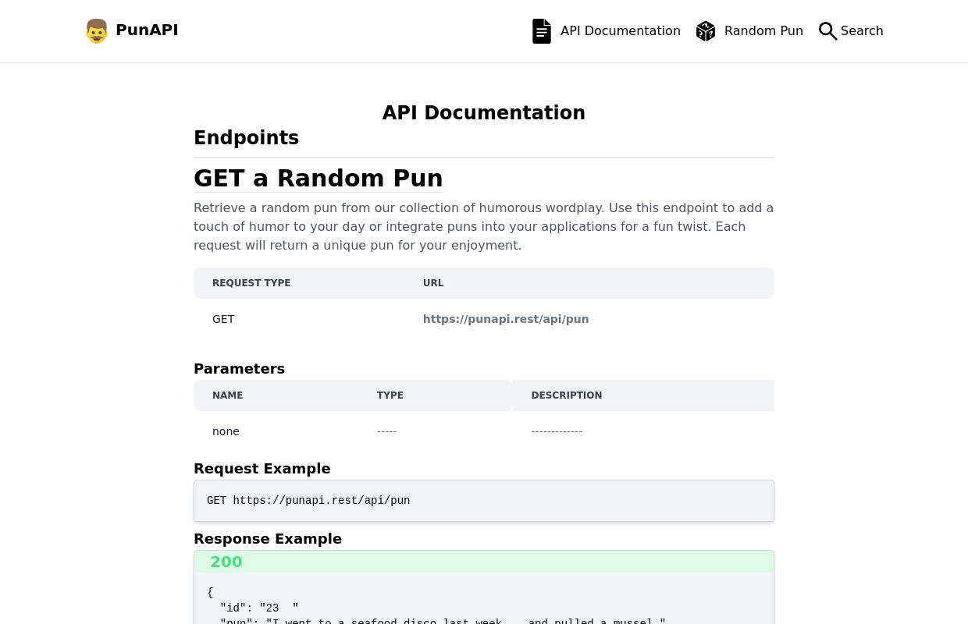
Task: Click the GET request type cell
Action: coord(223,319)
